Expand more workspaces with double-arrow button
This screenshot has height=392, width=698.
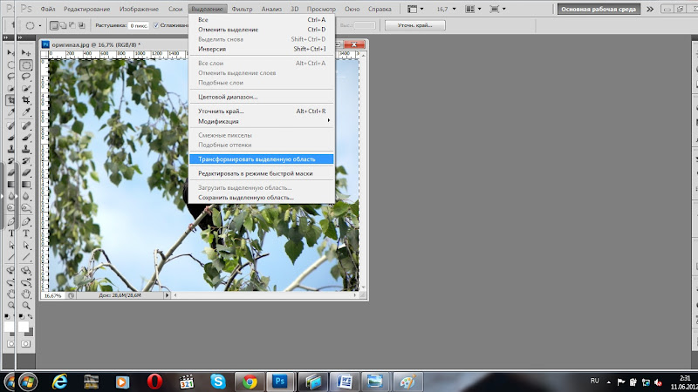point(650,9)
